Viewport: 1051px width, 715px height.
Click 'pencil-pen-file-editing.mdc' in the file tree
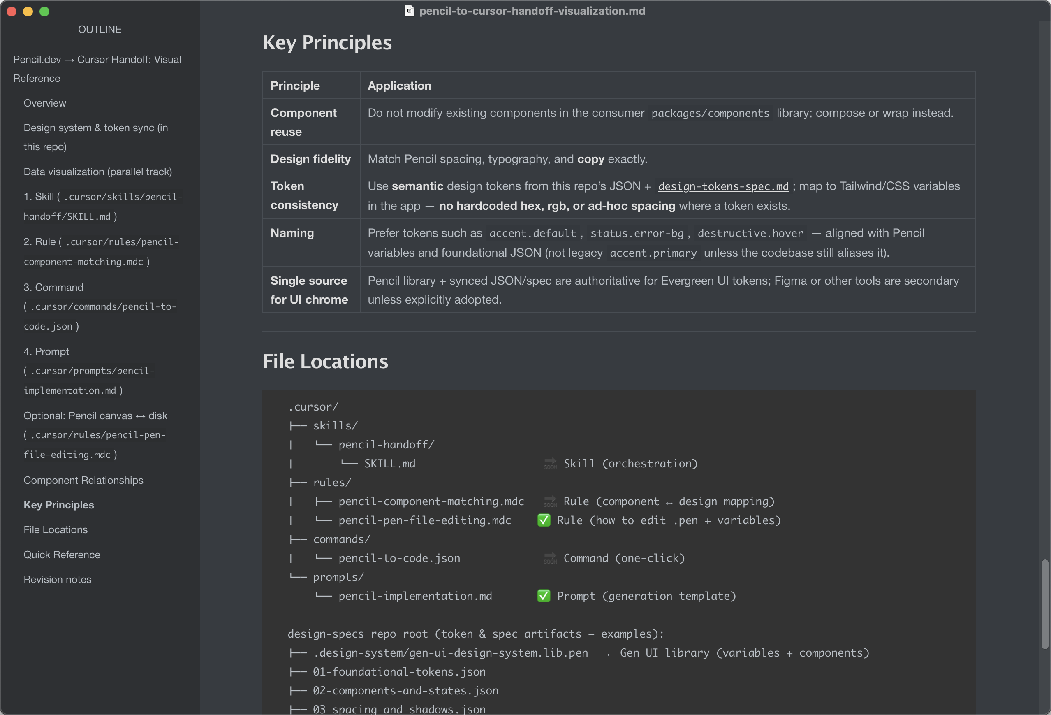coord(425,520)
